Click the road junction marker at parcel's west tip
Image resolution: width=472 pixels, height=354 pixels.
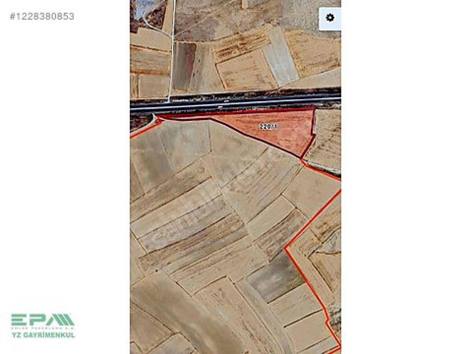tap(156, 117)
